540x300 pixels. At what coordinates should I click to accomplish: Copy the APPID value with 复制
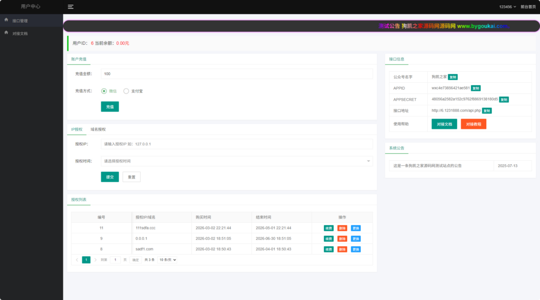tap(476, 88)
